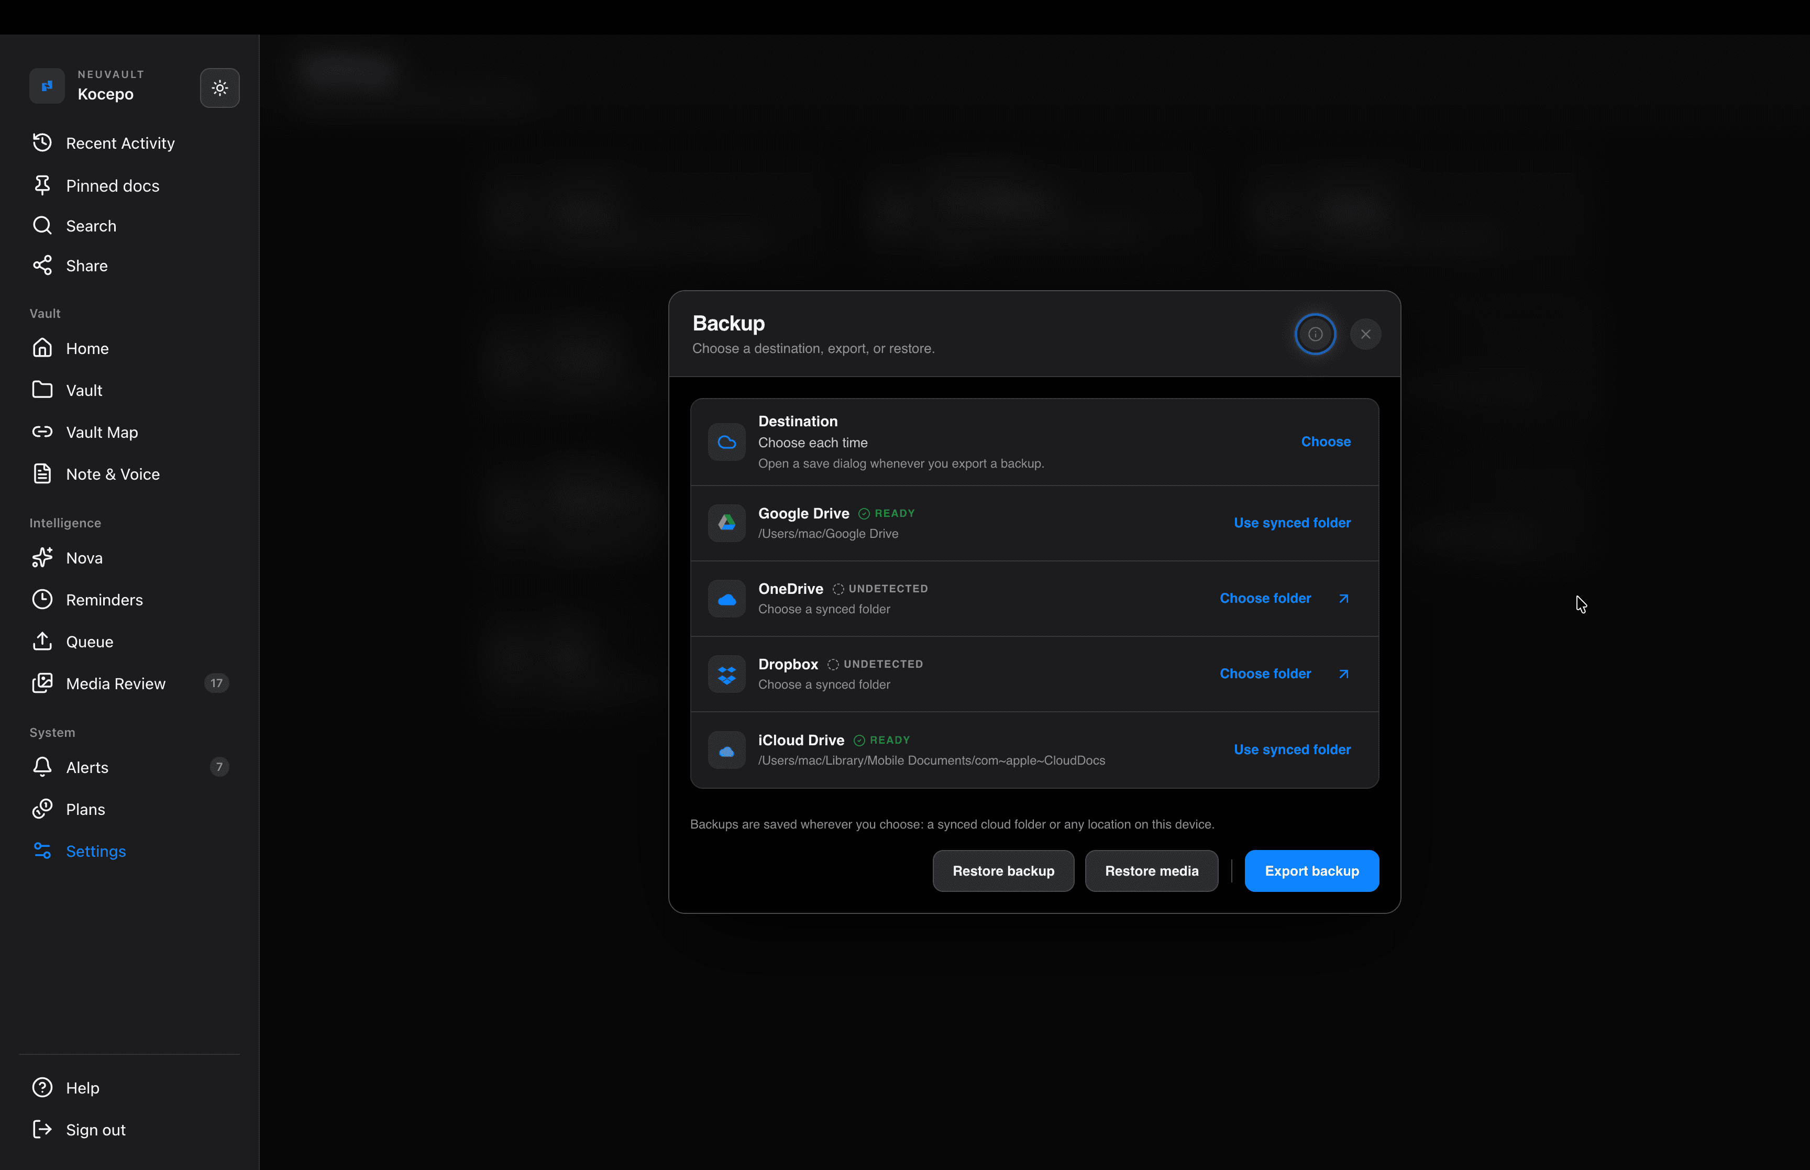Open the Share section
The width and height of the screenshot is (1810, 1170).
(x=129, y=265)
